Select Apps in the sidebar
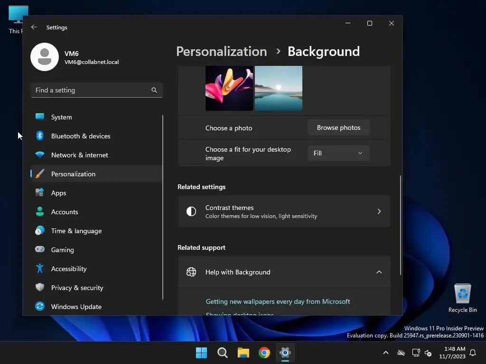486x364 pixels. point(96,193)
